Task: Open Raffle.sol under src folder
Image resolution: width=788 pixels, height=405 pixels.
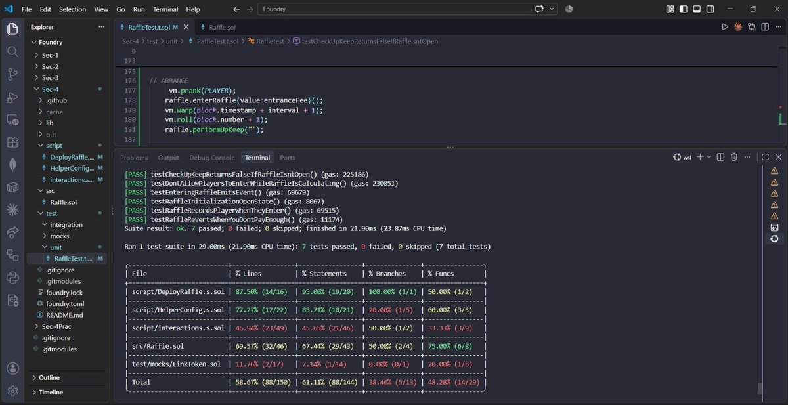Action: coord(64,202)
